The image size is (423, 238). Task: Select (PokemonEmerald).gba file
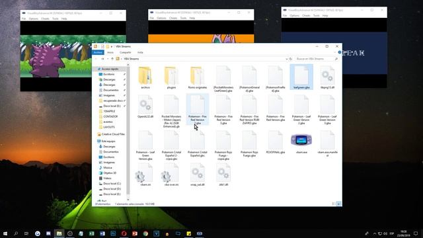tap(249, 79)
